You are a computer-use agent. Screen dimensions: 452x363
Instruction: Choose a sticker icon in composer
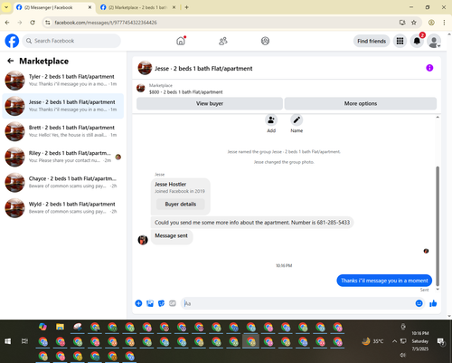tap(161, 303)
